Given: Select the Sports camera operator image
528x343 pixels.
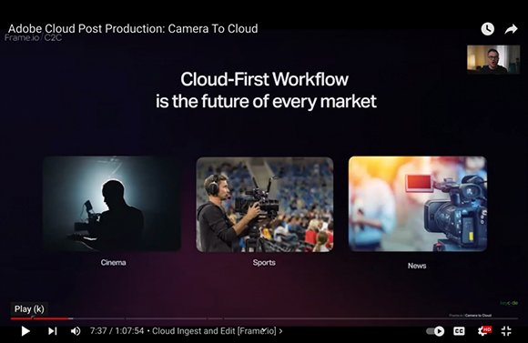Looking at the screenshot, I should tap(265, 205).
